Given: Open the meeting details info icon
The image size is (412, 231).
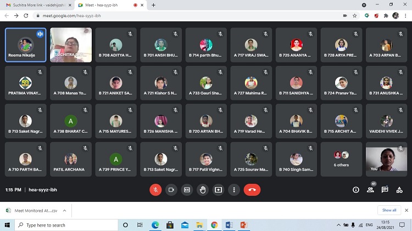Looking at the screenshot, I should pyautogui.click(x=355, y=190).
